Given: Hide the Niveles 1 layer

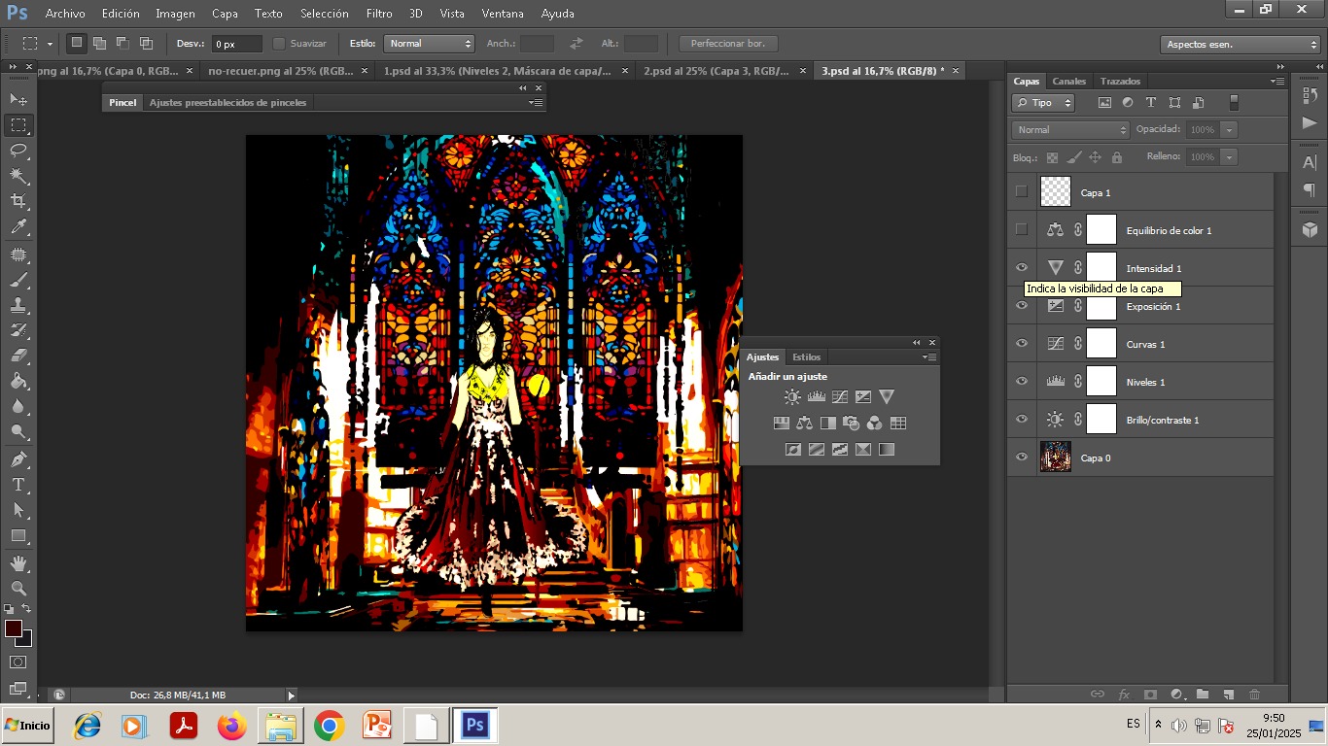Looking at the screenshot, I should click(1021, 381).
